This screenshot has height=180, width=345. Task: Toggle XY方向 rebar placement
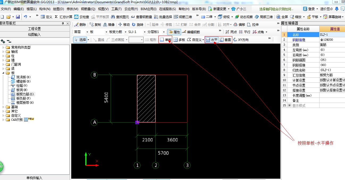click(x=241, y=40)
